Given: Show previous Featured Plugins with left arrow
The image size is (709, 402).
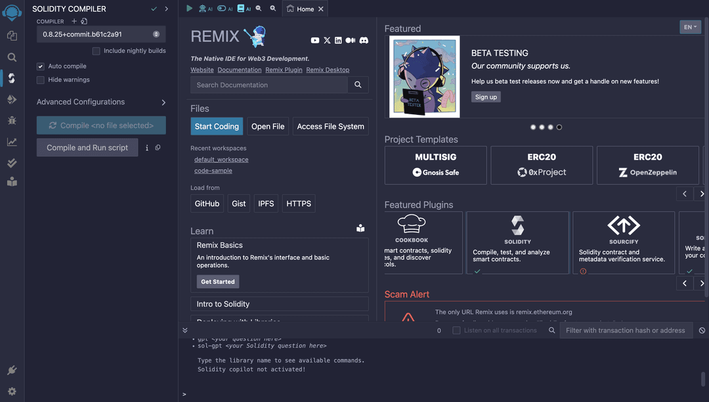Looking at the screenshot, I should (685, 283).
